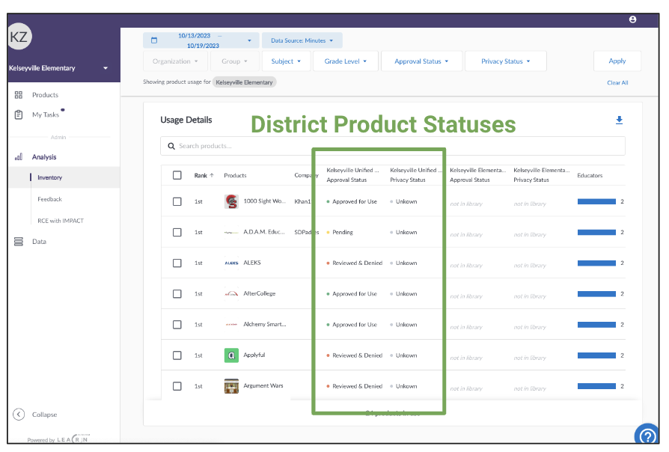The width and height of the screenshot is (669, 452).
Task: Open Inventory under Analysis
Action: point(49,177)
